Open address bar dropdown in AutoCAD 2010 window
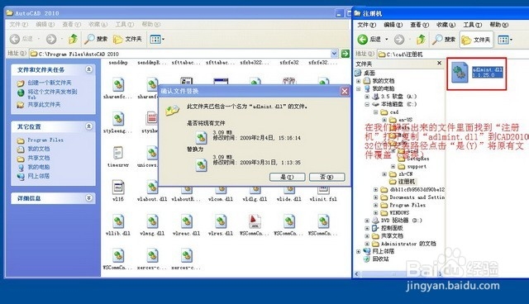Image resolution: width=529 pixels, height=304 pixels. coord(334,54)
